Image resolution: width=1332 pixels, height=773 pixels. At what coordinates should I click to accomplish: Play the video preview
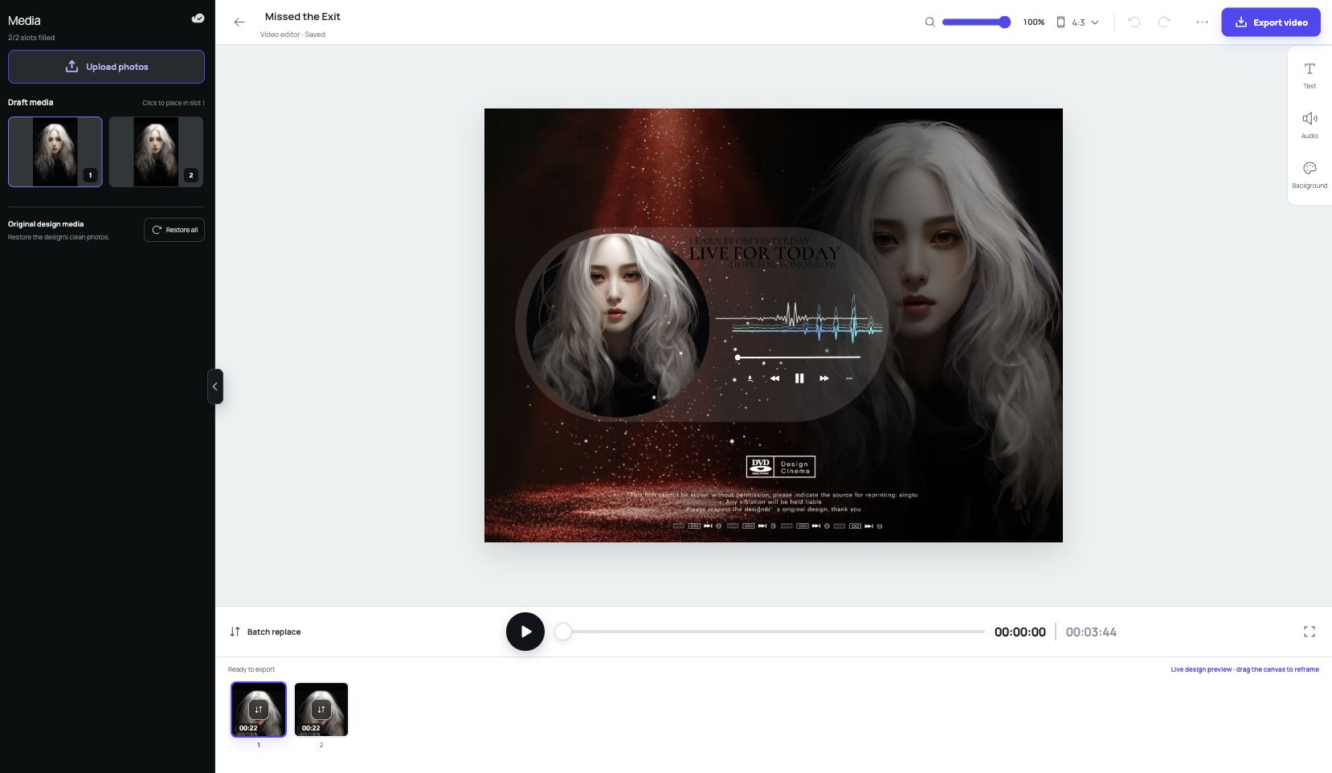tap(525, 632)
